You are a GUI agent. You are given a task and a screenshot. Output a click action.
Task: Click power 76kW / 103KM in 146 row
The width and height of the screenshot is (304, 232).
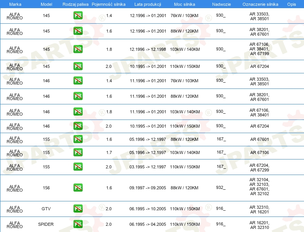(184, 81)
